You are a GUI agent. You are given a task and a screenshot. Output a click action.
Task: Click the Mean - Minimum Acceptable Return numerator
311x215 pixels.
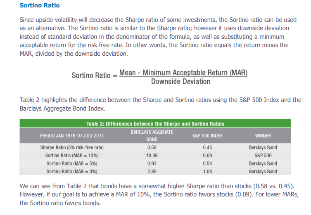(183, 73)
